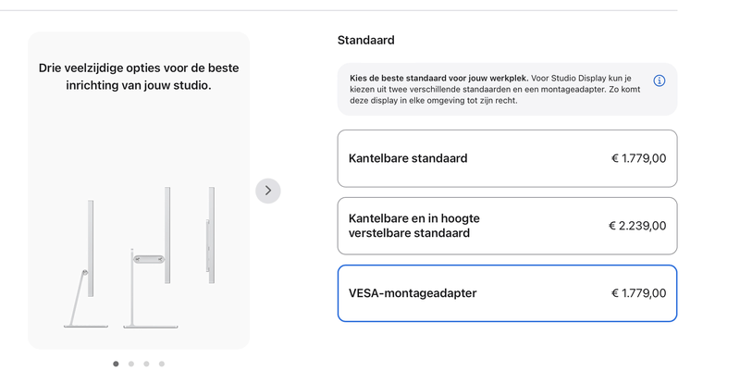The width and height of the screenshot is (740, 383).
Task: Select the fourth gallery pagination dot
Action: (162, 364)
